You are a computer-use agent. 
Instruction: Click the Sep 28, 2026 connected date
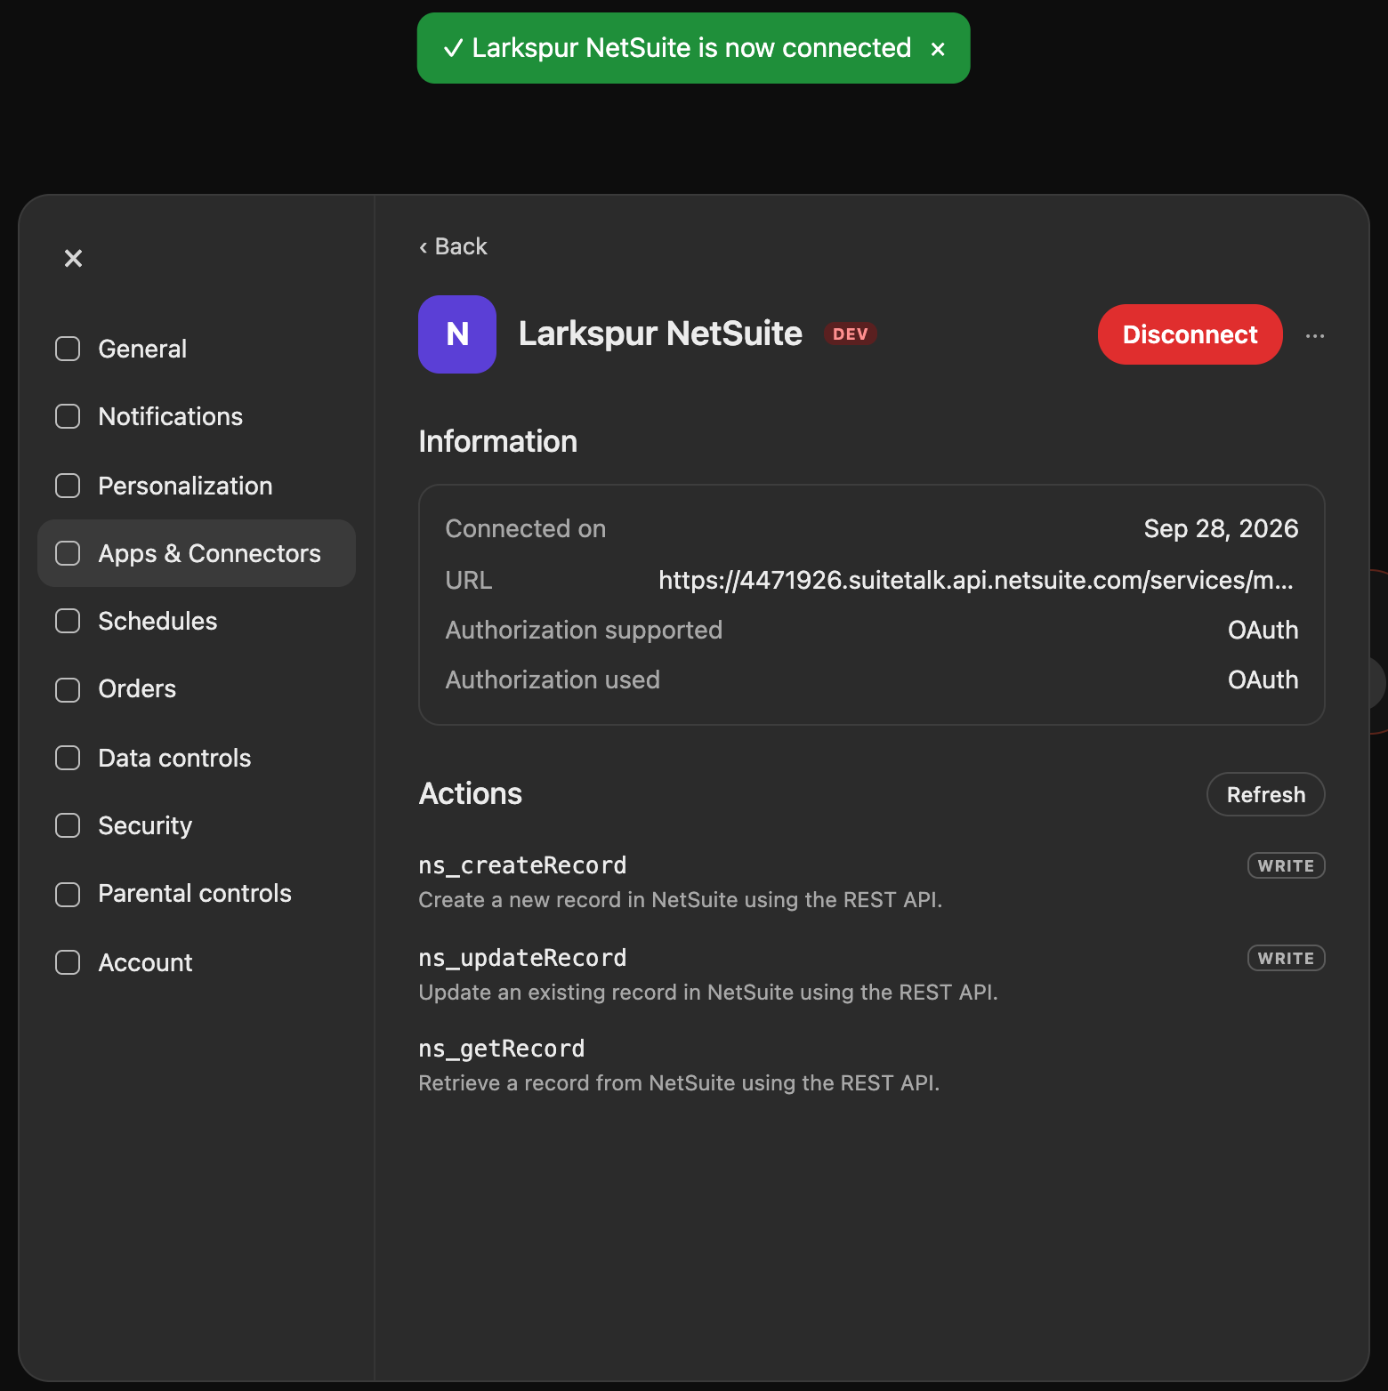coord(1221,528)
